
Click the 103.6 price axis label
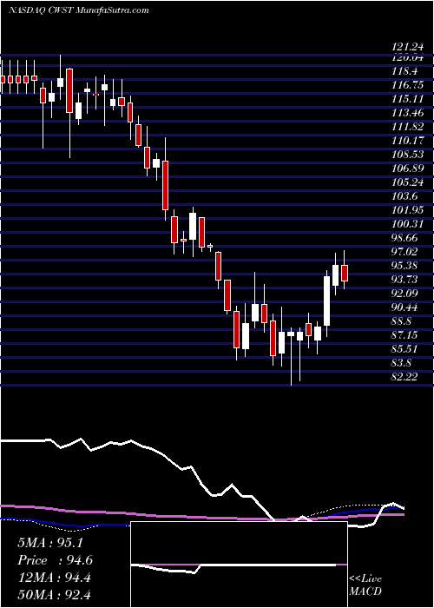tap(404, 196)
